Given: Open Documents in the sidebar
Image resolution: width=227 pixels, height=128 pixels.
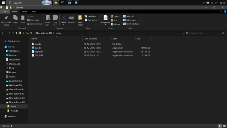Looking at the screenshot, I should point(14,59).
